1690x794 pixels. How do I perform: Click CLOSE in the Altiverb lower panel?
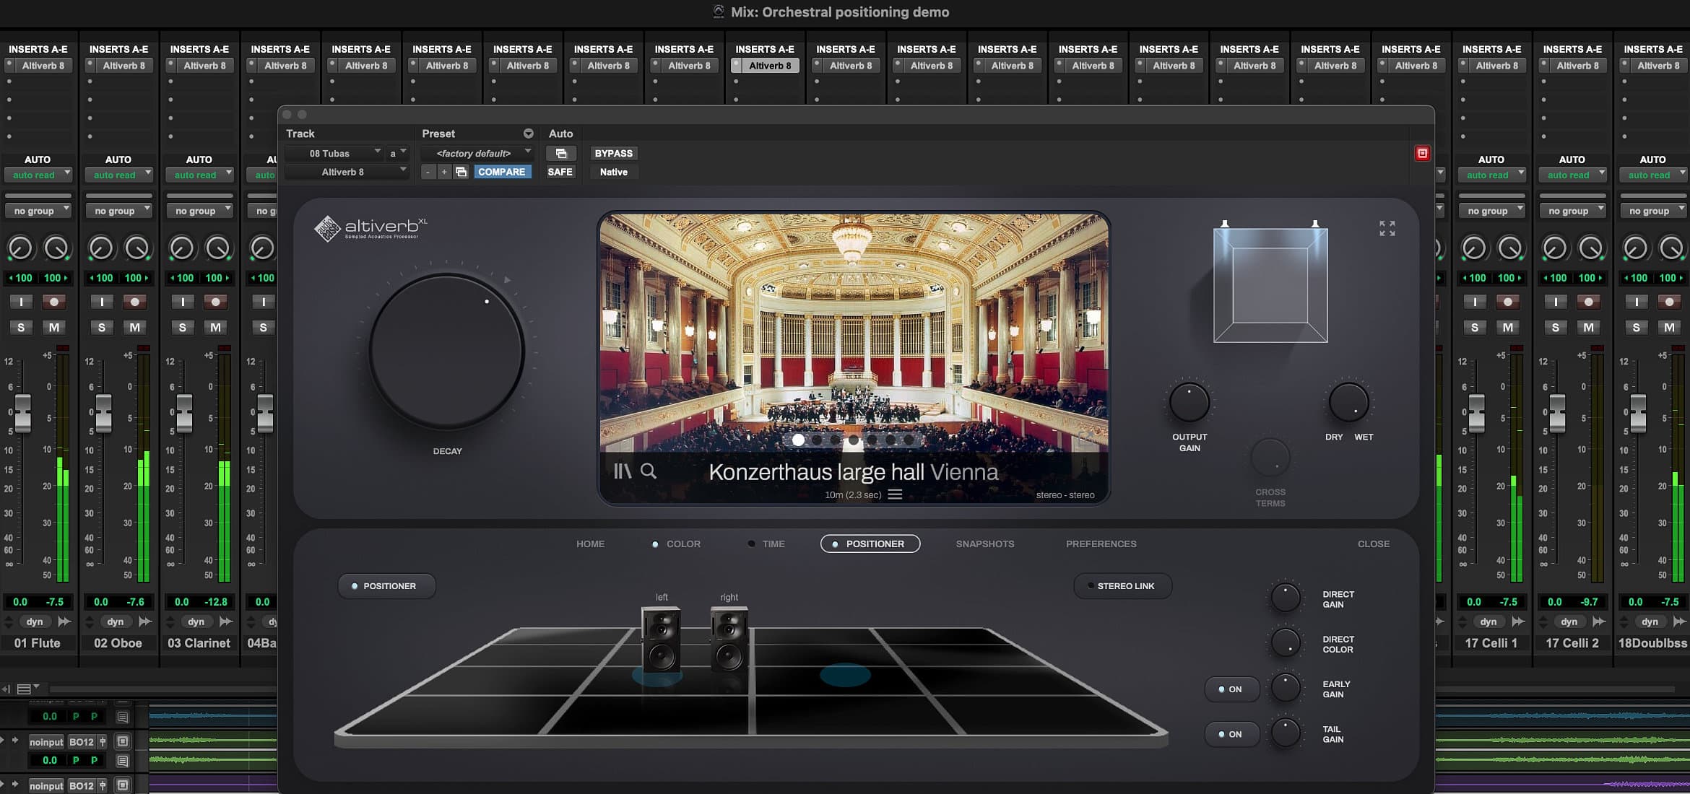1373,544
